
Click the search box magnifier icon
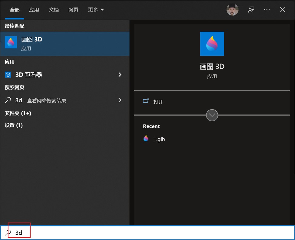click(x=8, y=233)
